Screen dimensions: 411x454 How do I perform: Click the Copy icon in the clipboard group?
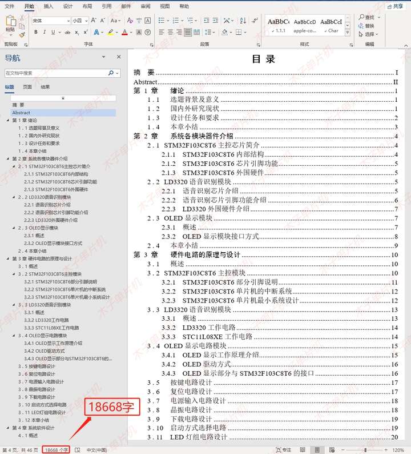point(22,26)
